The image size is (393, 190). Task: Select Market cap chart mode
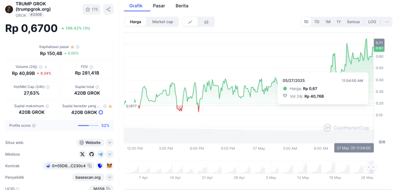163,22
